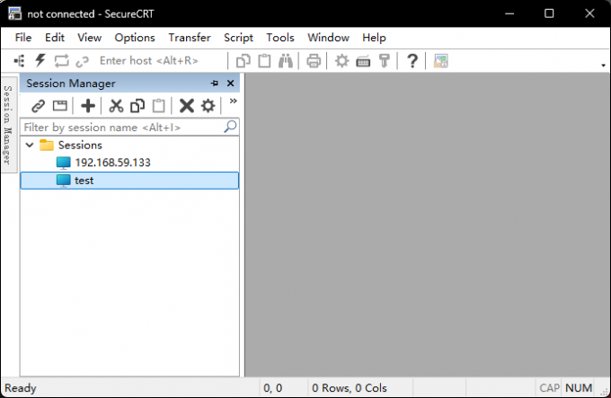Open the Window menu
Image resolution: width=611 pixels, height=398 pixels.
pyautogui.click(x=328, y=38)
